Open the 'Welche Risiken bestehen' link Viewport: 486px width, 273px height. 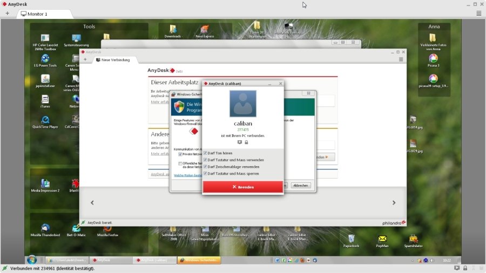pos(188,175)
